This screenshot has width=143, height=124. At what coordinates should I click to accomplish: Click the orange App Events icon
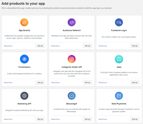(24, 22)
